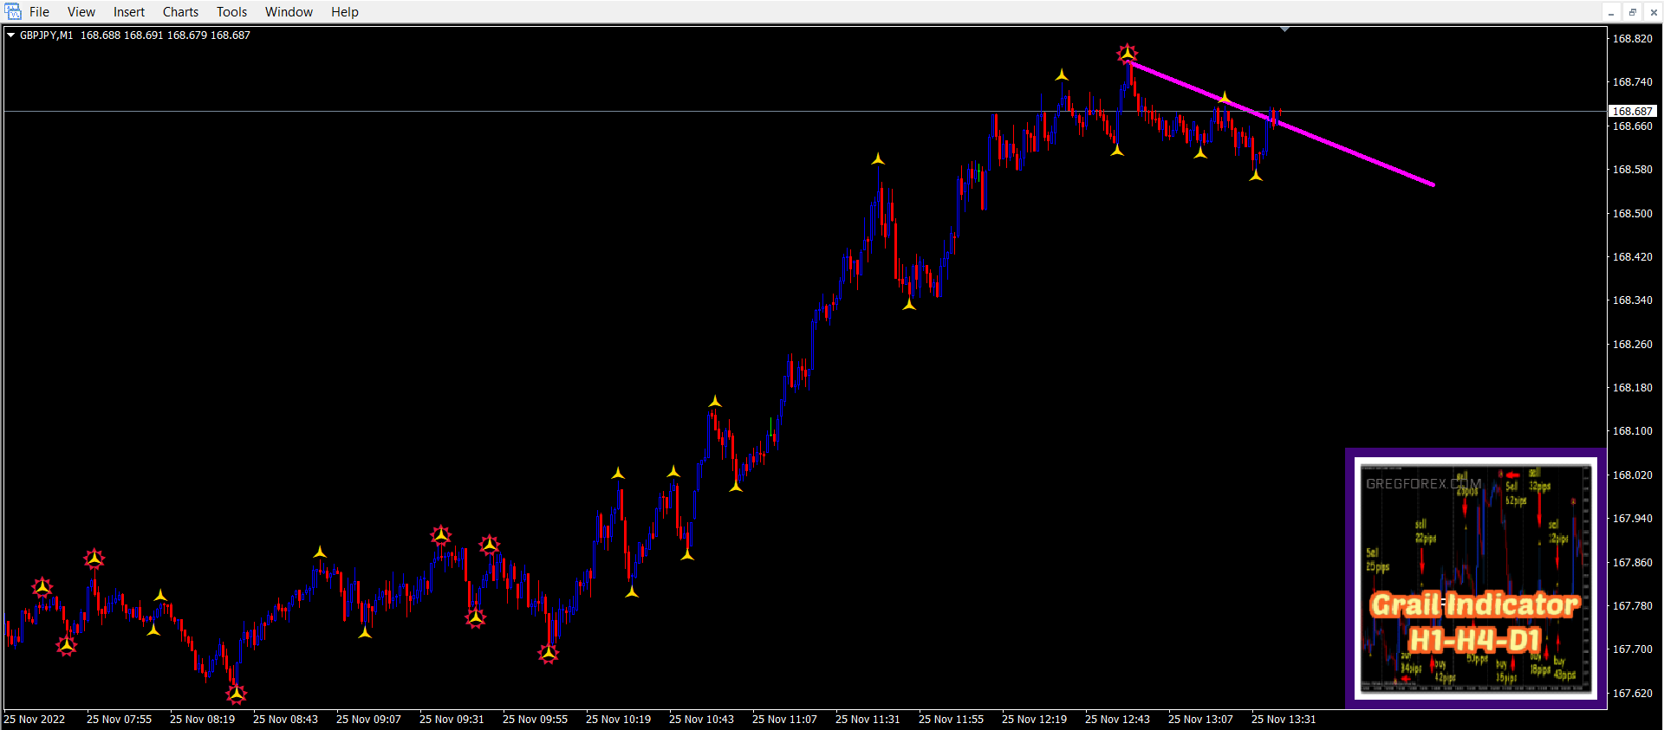Restore down the chart window
This screenshot has width=1664, height=730.
coord(1633,12)
